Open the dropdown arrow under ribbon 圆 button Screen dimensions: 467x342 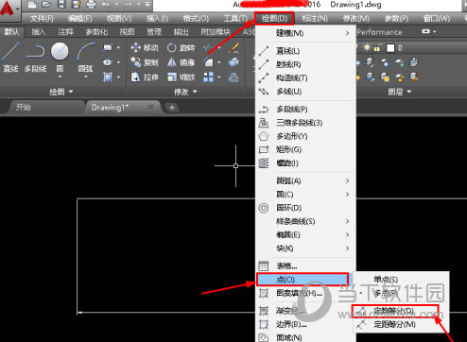pyautogui.click(x=60, y=77)
